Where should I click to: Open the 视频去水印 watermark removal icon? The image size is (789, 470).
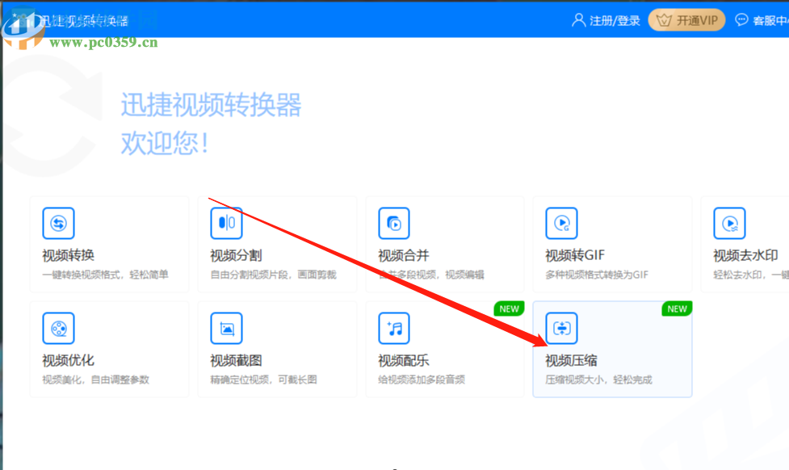point(729,223)
